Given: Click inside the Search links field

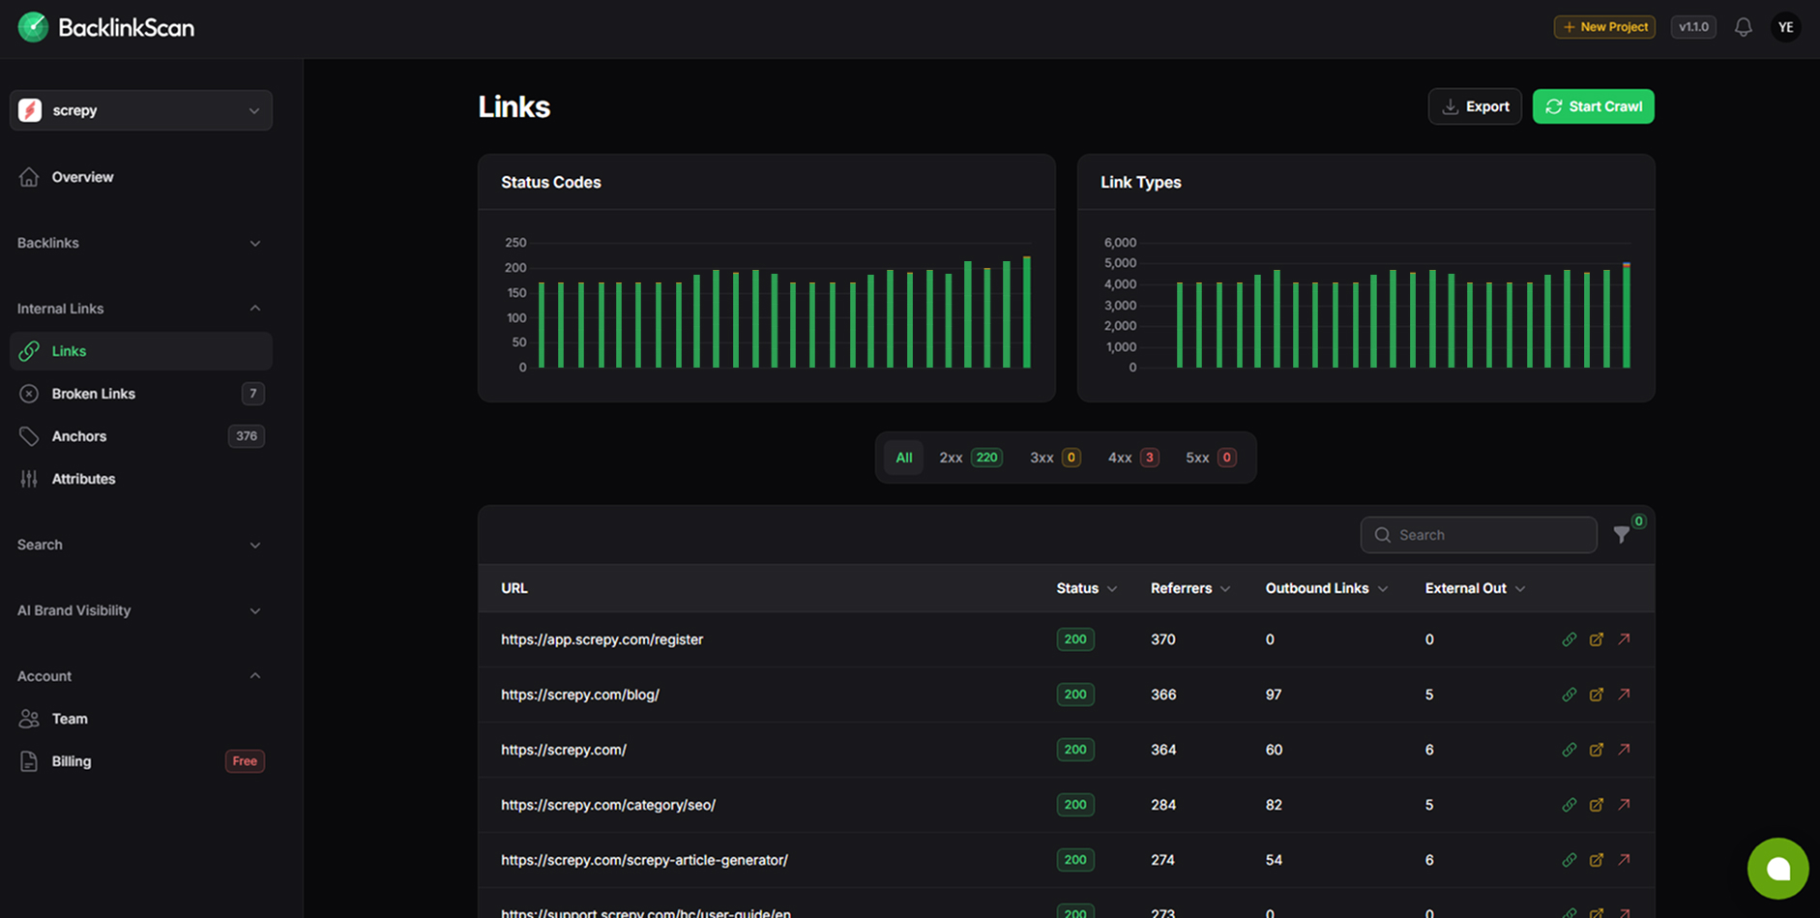Looking at the screenshot, I should coord(1479,535).
